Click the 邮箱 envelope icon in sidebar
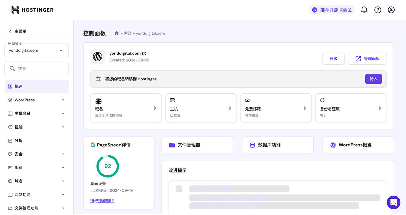 pos(10,167)
